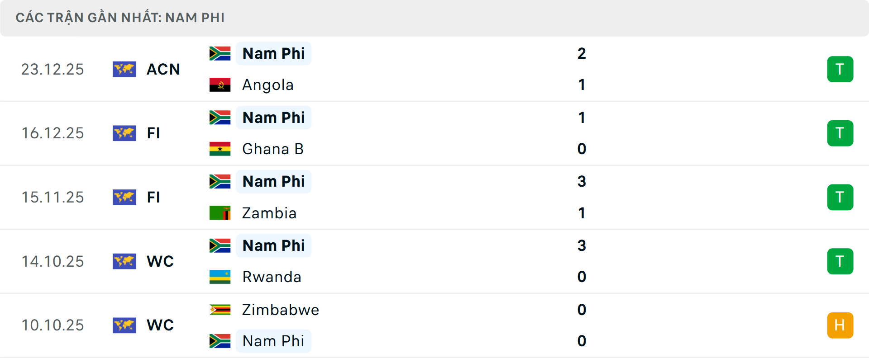Viewport: 869px width, 358px height.
Task: Click the Ghana flag icon
Action: point(220,149)
